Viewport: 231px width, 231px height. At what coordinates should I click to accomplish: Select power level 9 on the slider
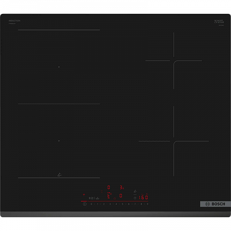[x=147, y=204]
